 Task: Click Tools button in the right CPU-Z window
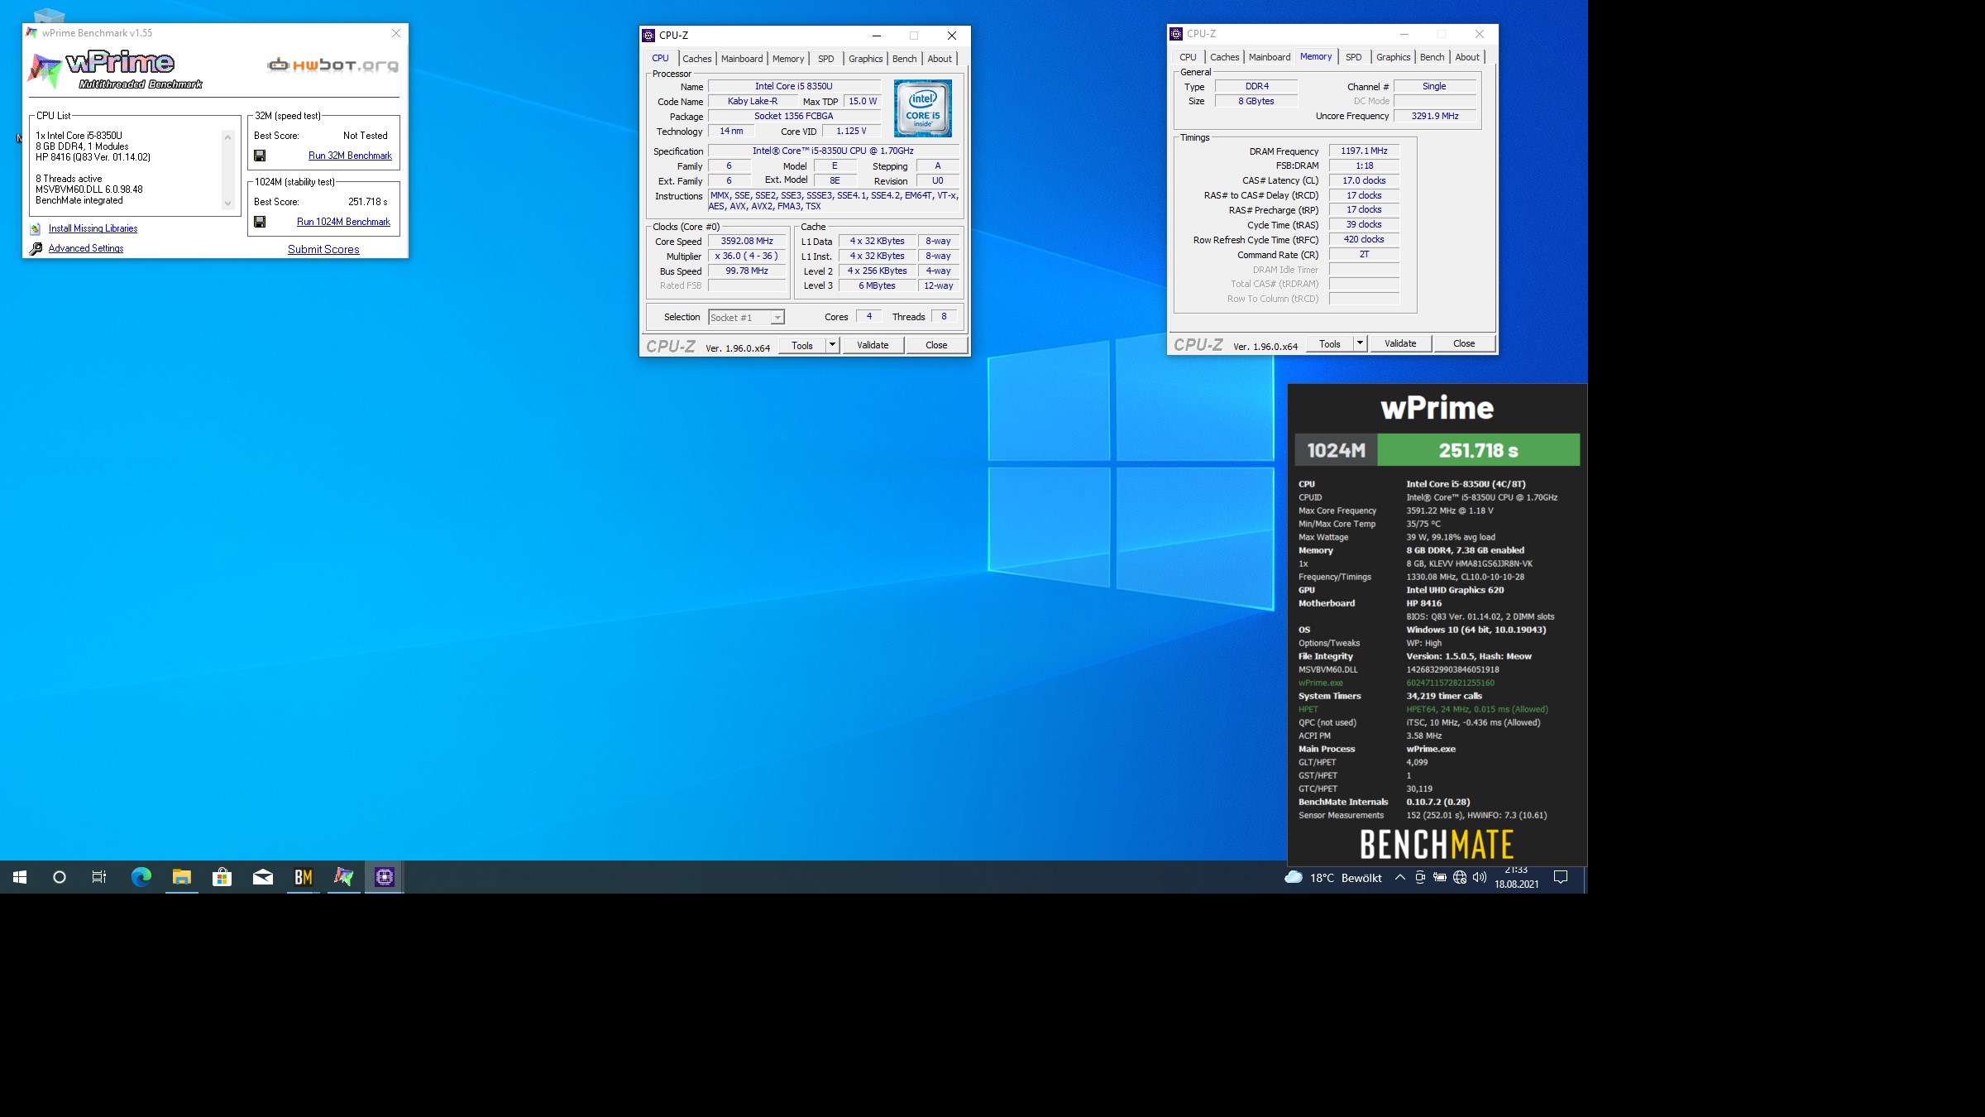1330,343
